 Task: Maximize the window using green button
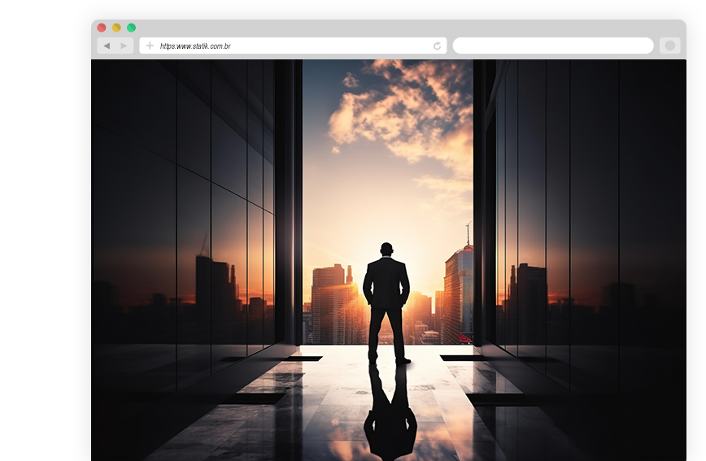point(131,28)
